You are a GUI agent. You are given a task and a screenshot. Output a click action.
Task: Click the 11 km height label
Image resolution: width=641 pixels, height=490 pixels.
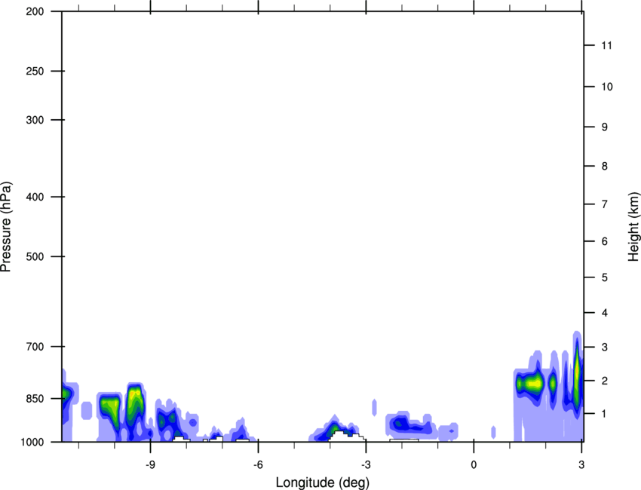(606, 45)
